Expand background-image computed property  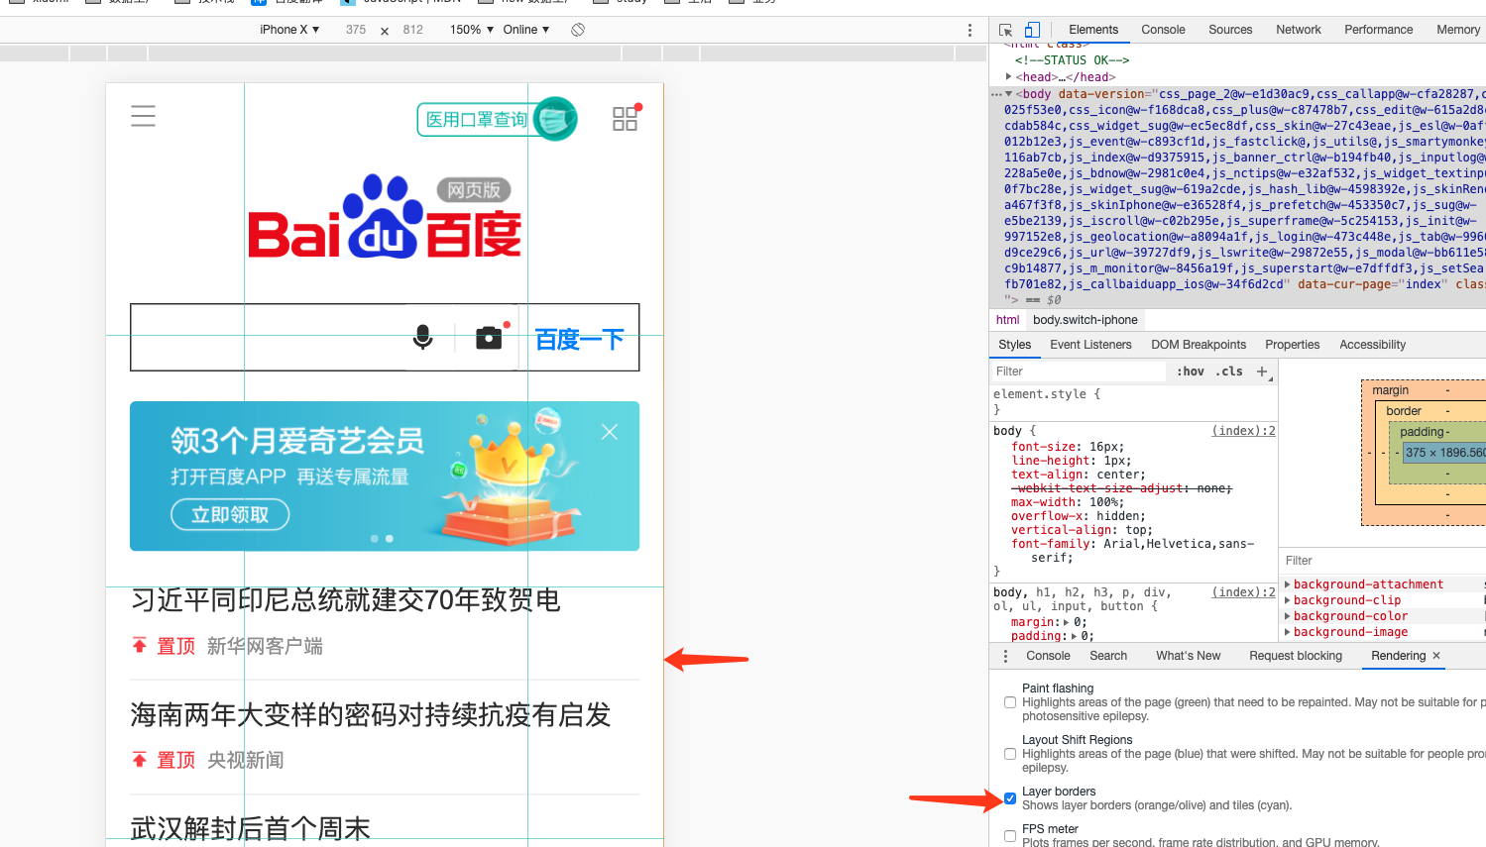tap(1288, 632)
